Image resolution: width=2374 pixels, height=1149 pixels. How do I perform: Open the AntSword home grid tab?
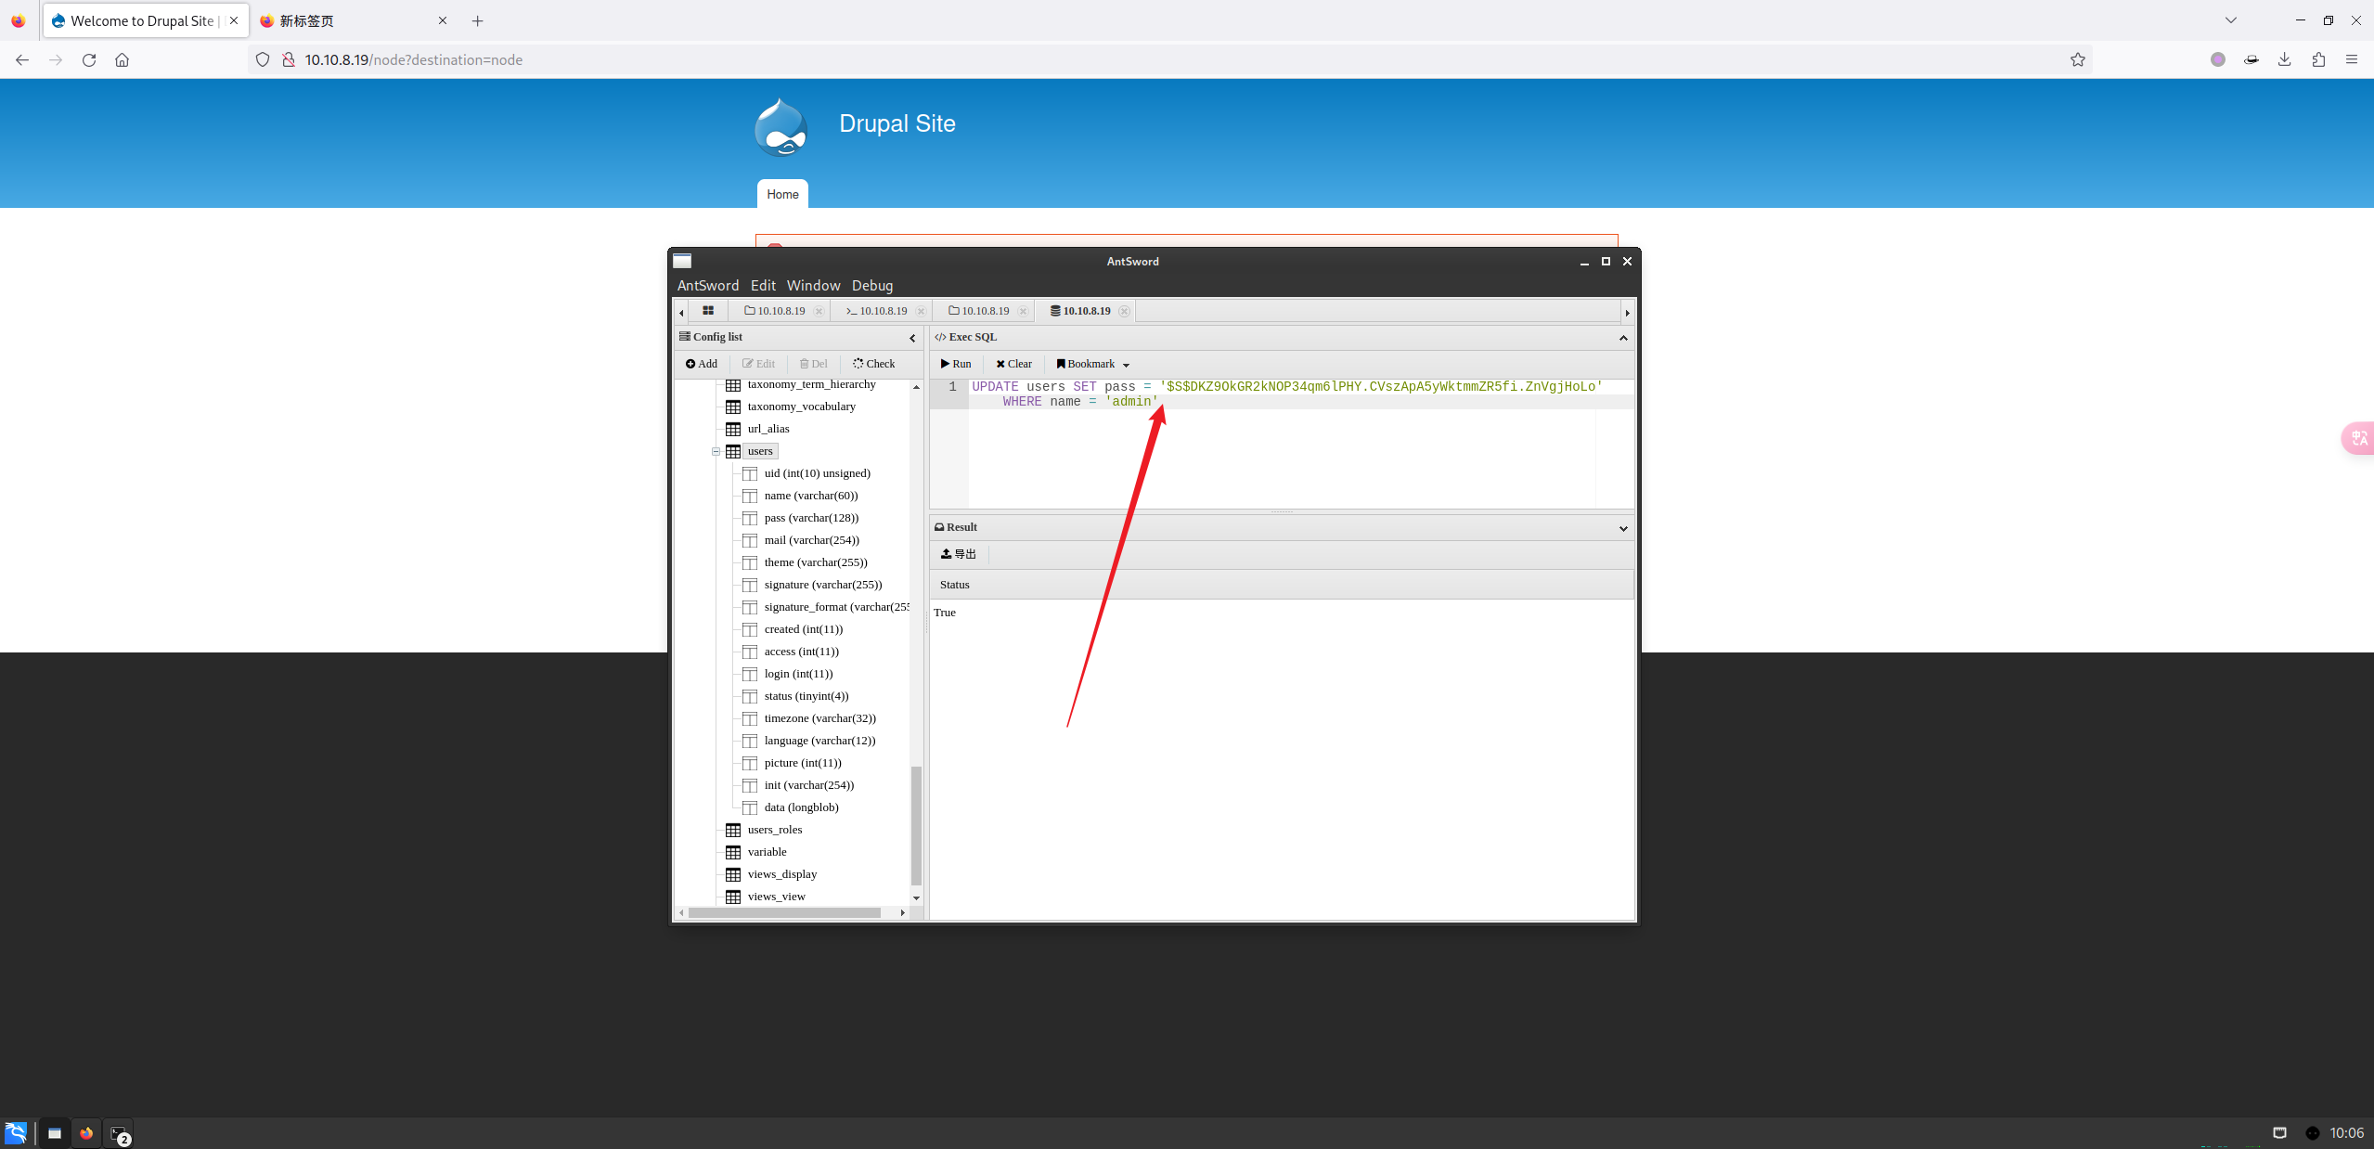708,311
